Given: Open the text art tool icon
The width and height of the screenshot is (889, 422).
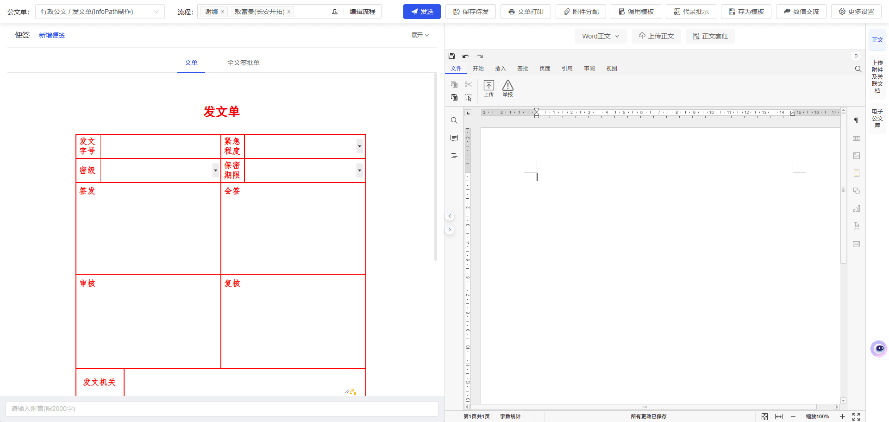Looking at the screenshot, I should pos(857,226).
